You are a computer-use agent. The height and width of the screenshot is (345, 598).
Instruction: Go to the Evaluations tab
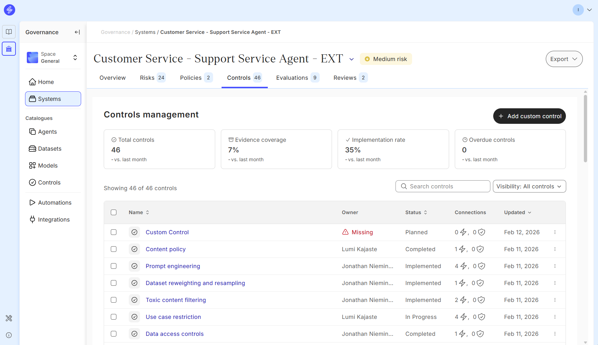[297, 78]
